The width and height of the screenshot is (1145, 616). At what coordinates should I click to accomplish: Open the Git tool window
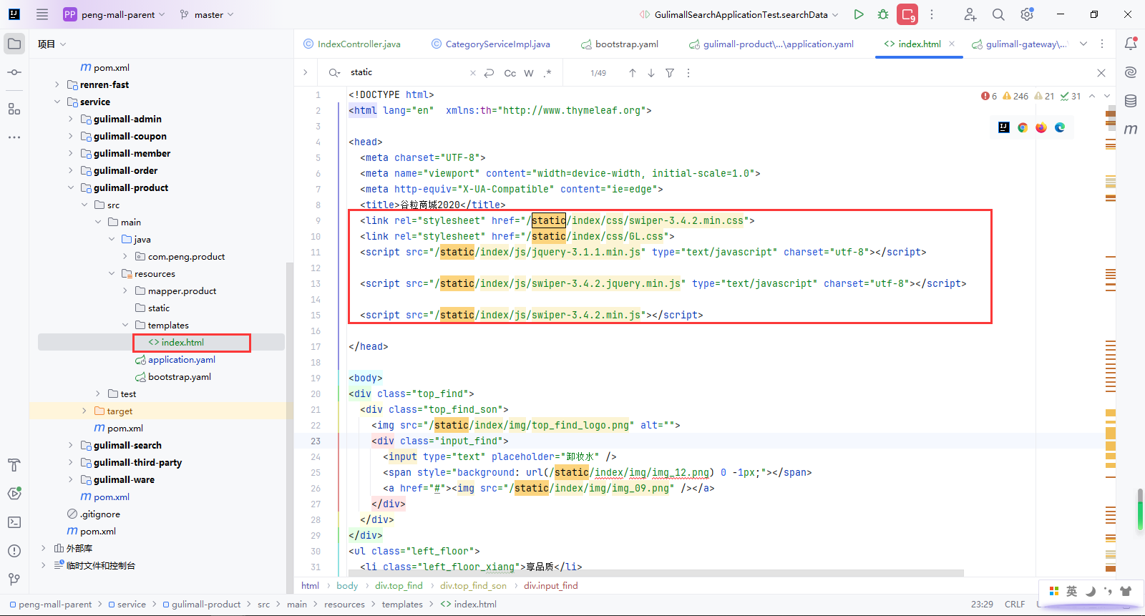[x=14, y=580]
